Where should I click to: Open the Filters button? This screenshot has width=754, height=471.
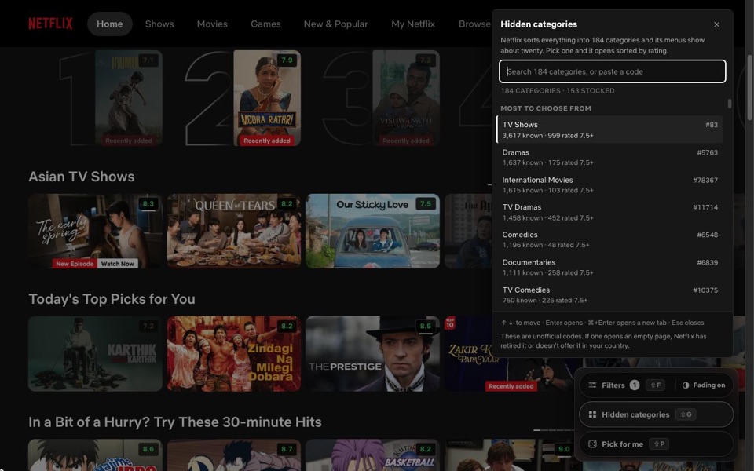(626, 385)
